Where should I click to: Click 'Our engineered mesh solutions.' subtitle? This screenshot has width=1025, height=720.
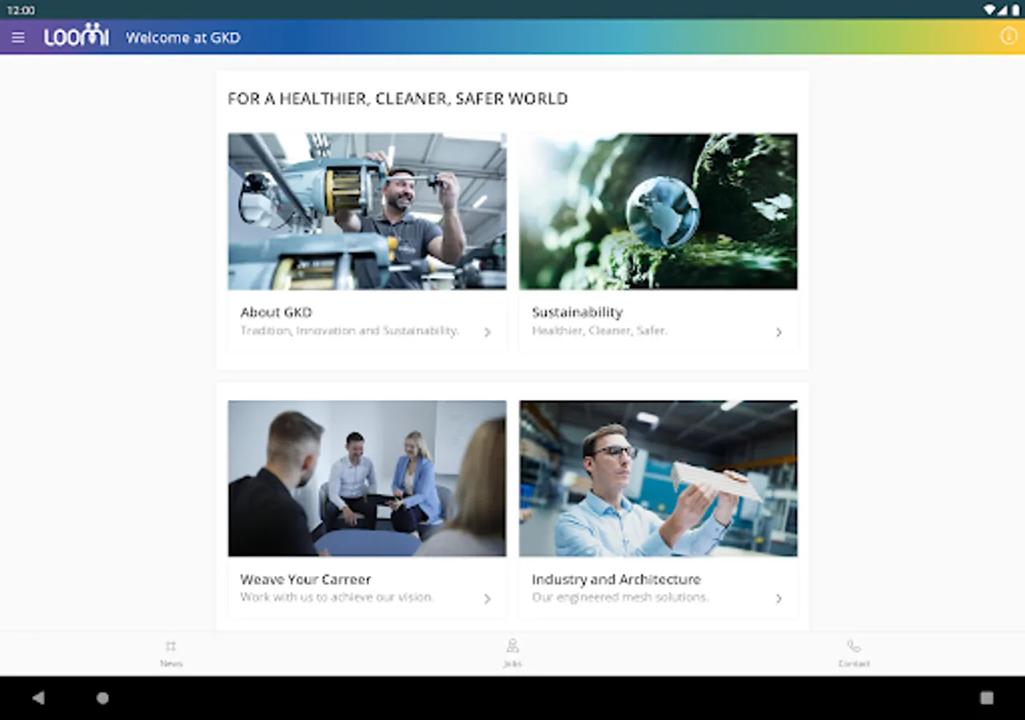click(x=621, y=597)
